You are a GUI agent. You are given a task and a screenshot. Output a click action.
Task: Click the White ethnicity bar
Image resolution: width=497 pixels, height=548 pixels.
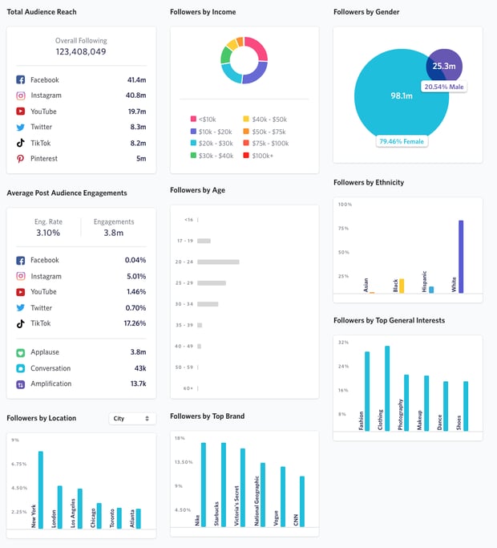[x=461, y=257]
